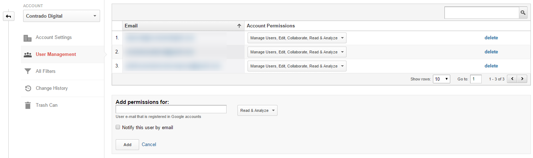Click the Add button

point(127,145)
